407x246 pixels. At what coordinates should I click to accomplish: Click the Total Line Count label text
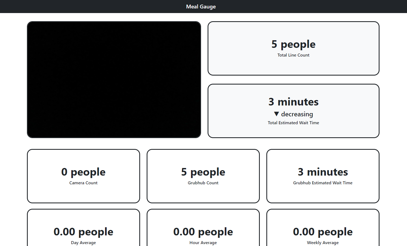(293, 55)
